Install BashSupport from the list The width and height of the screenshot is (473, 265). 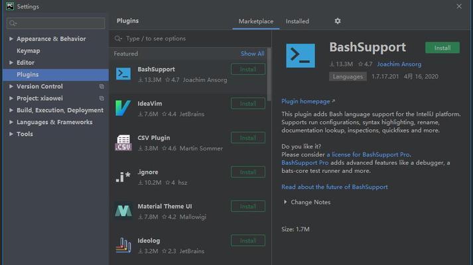[248, 70]
